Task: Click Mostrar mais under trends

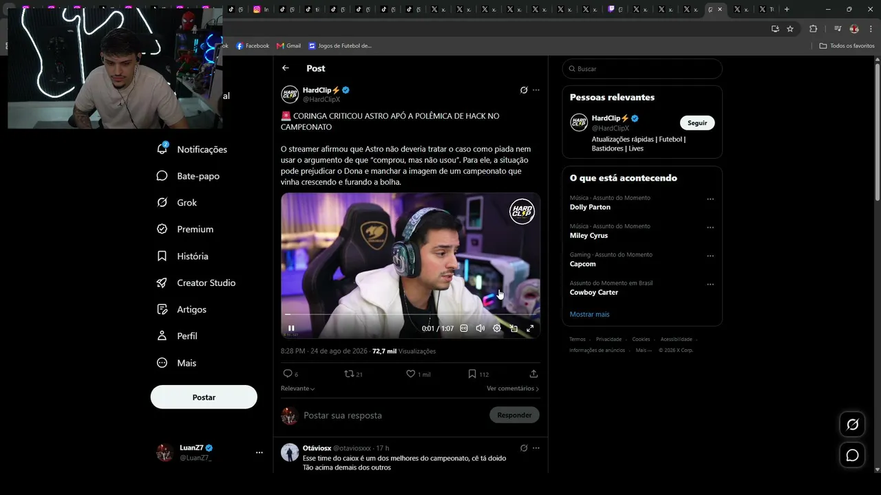Action: point(589,314)
